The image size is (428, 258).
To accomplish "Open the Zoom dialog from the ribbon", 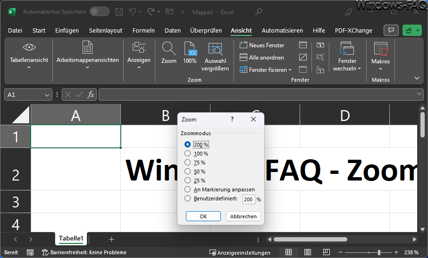I will [168, 53].
